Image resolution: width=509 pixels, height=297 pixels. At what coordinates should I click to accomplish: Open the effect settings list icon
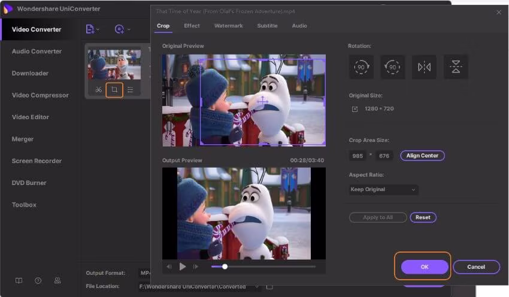click(x=130, y=90)
